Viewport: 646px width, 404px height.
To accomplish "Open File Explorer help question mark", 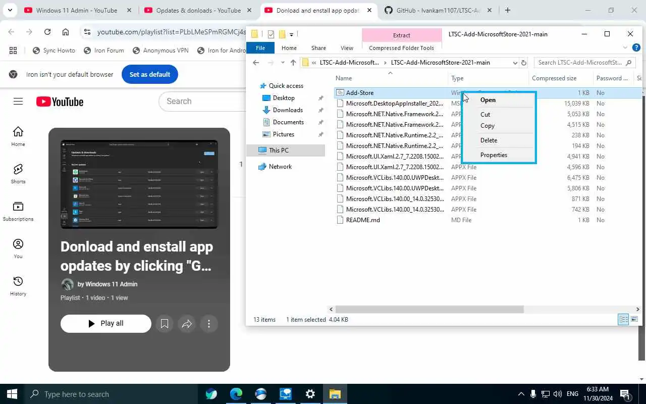I will 636,47.
